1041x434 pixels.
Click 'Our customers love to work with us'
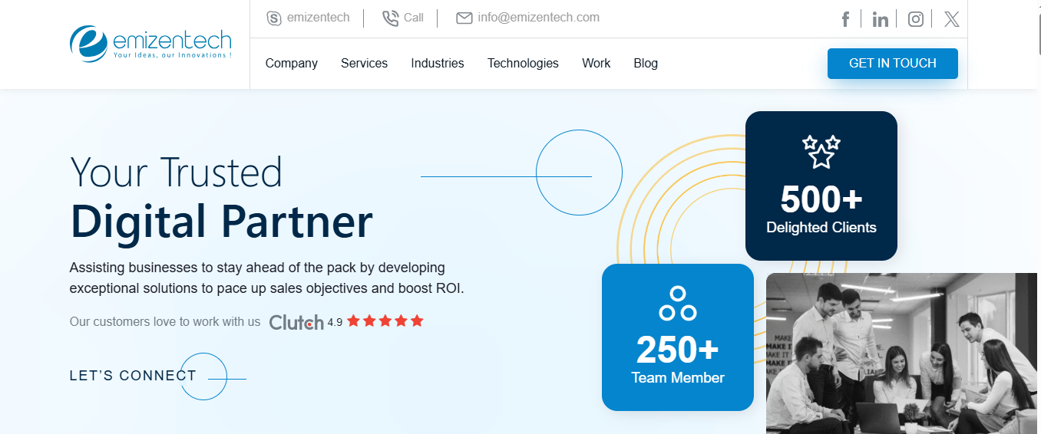click(x=165, y=322)
